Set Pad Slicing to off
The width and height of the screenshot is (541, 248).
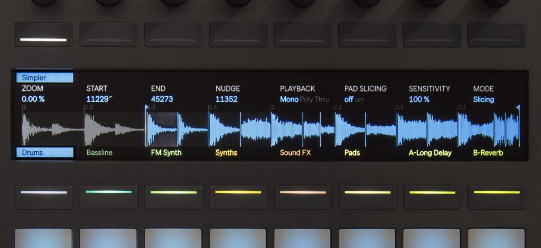click(x=349, y=99)
